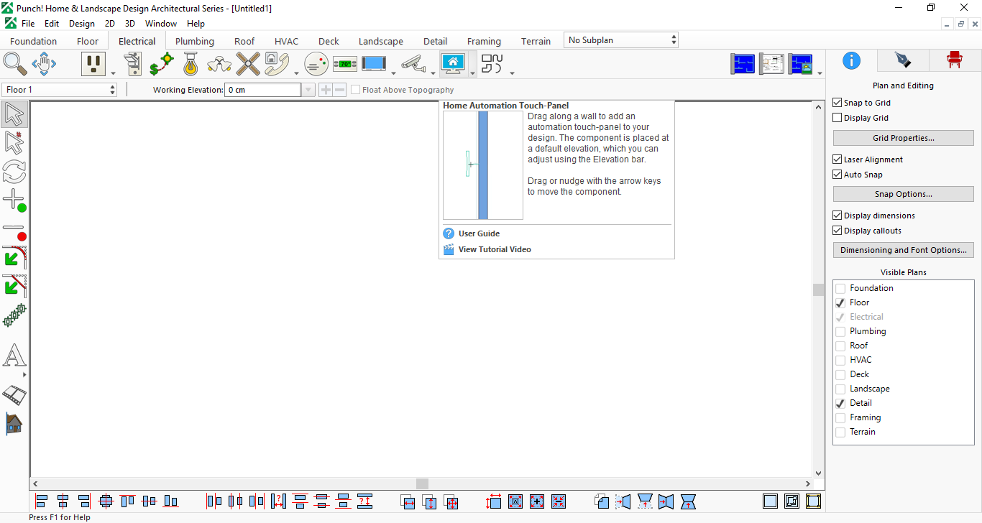Open the Window menu
Image resolution: width=982 pixels, height=523 pixels.
[x=161, y=24]
